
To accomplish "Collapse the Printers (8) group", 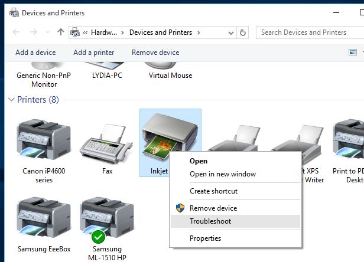I will tap(11, 100).
